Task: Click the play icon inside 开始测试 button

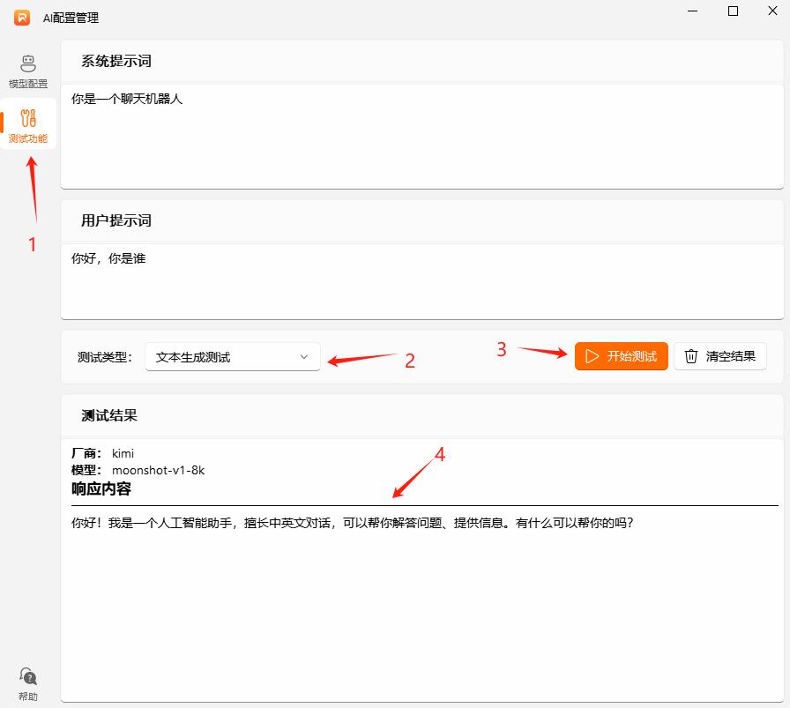Action: tap(591, 355)
